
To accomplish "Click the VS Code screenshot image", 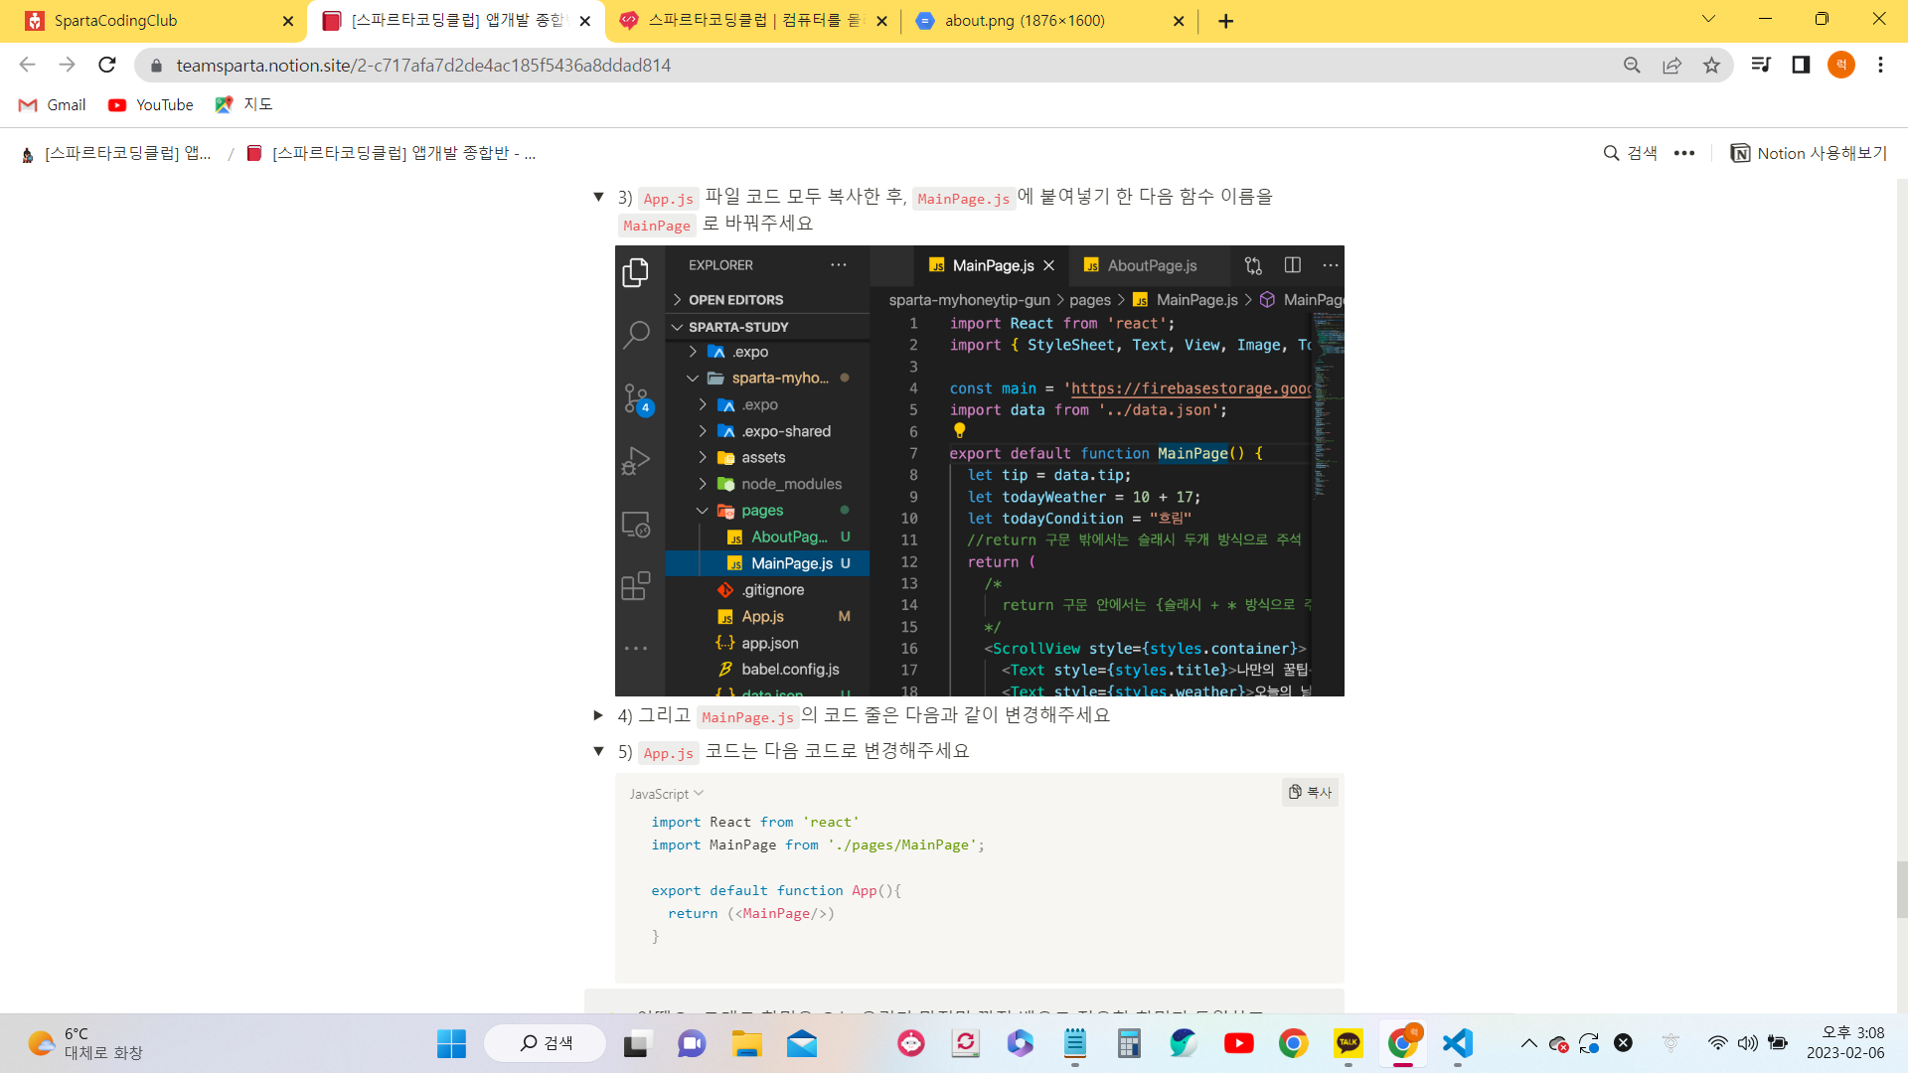I will click(x=979, y=471).
